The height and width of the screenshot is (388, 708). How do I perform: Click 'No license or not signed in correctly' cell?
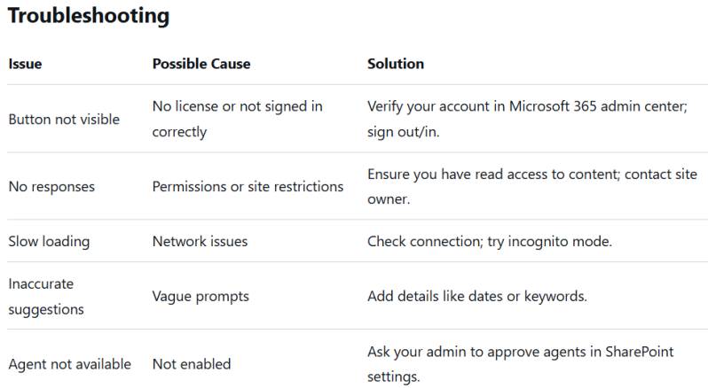pyautogui.click(x=237, y=119)
